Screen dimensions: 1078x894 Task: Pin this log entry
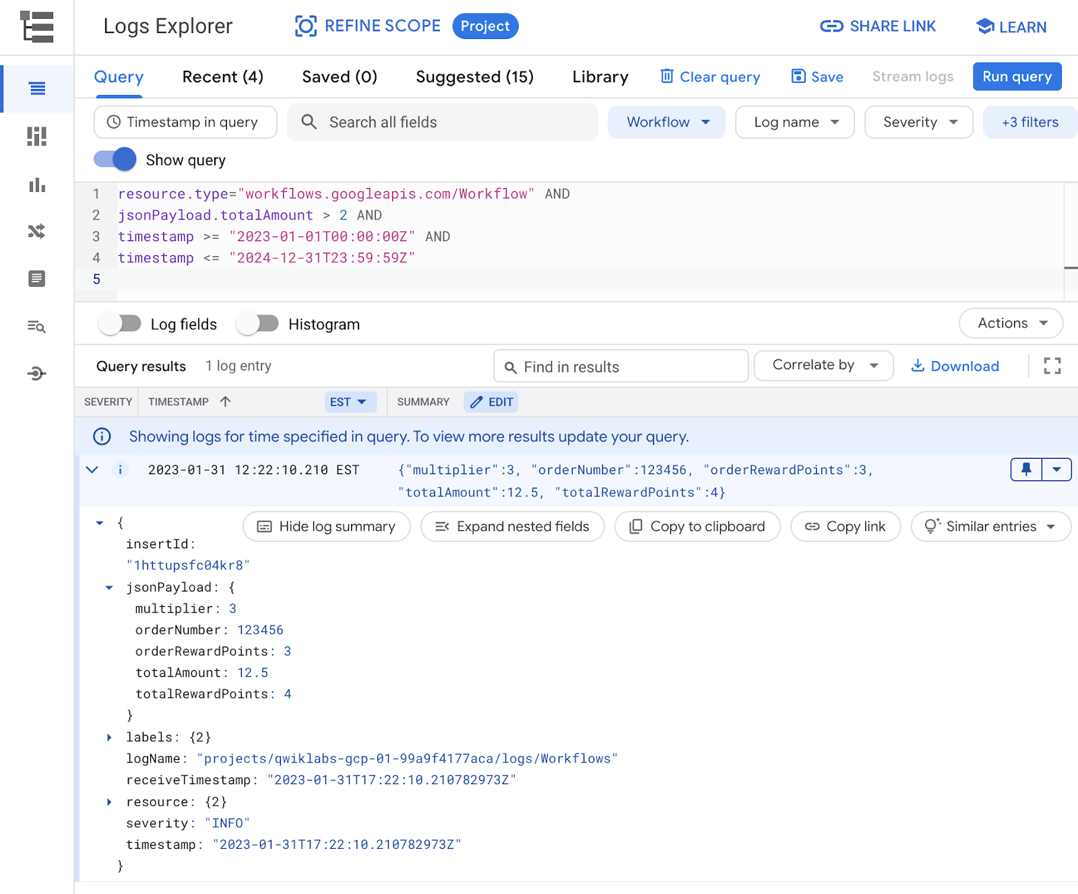click(x=1026, y=470)
